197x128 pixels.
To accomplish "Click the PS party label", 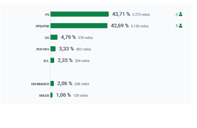I will [47, 15].
